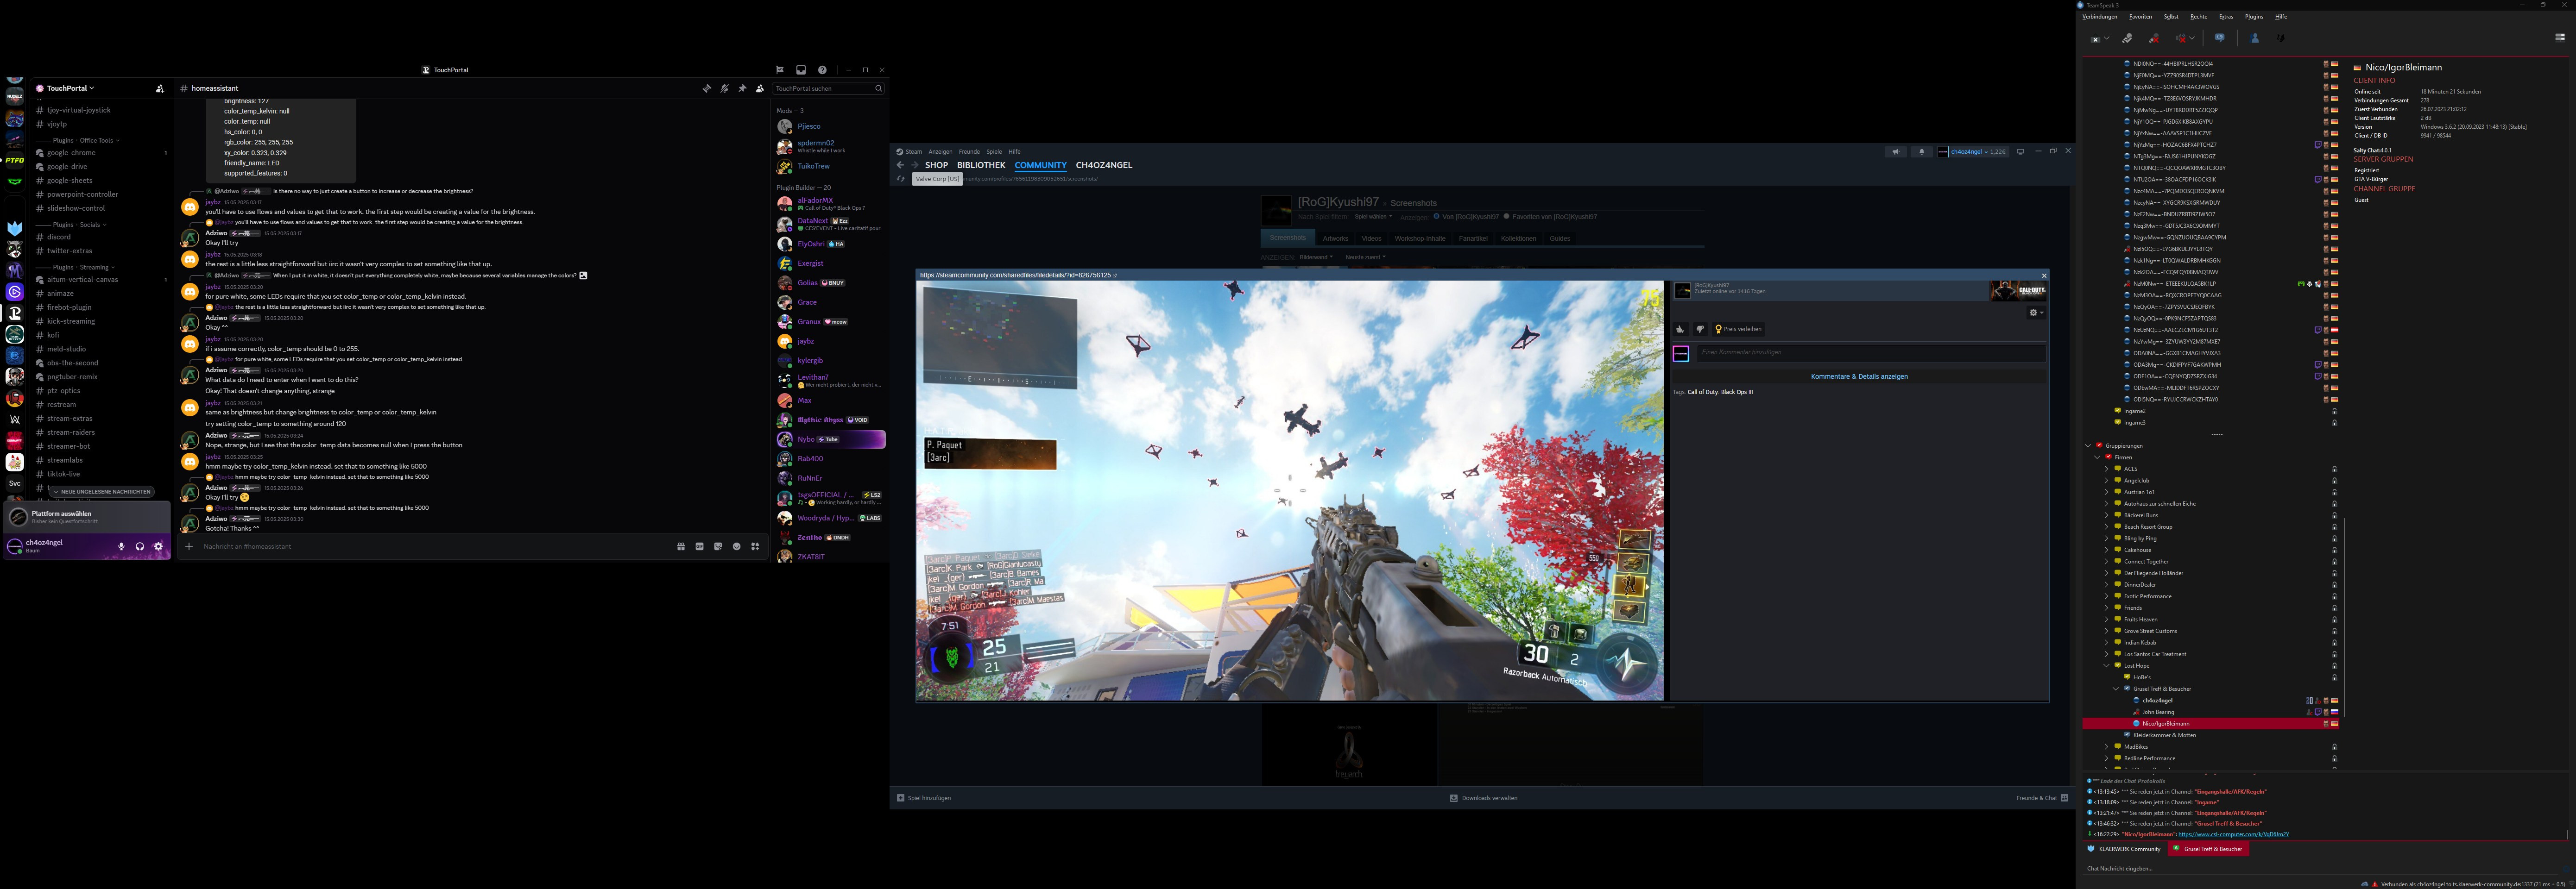This screenshot has width=2576, height=889.
Task: Open TeamSpeak contacts manager icon
Action: [2254, 38]
